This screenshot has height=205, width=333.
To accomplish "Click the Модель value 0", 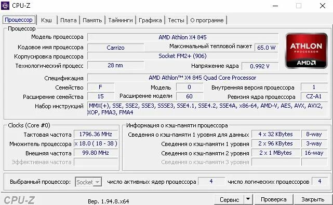I will point(190,87).
